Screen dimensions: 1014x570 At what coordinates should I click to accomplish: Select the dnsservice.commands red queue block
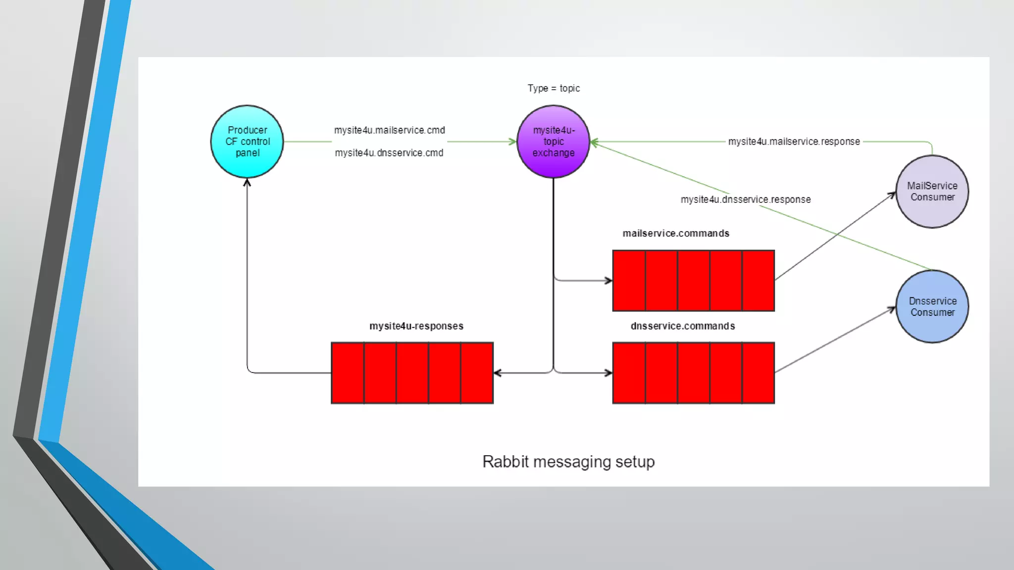[x=693, y=373]
